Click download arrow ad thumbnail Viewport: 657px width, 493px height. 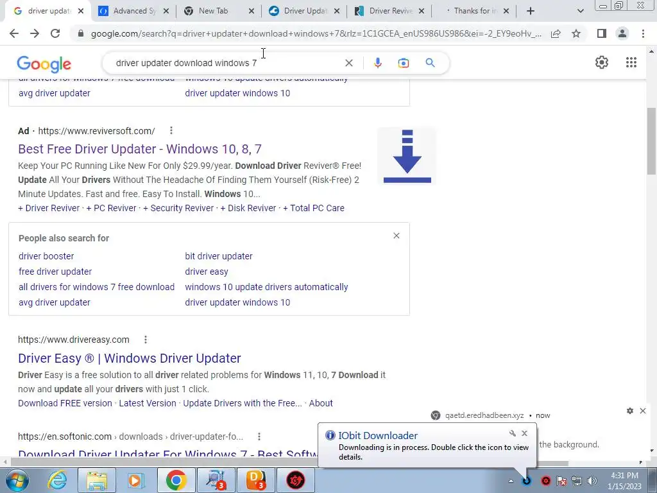click(407, 156)
